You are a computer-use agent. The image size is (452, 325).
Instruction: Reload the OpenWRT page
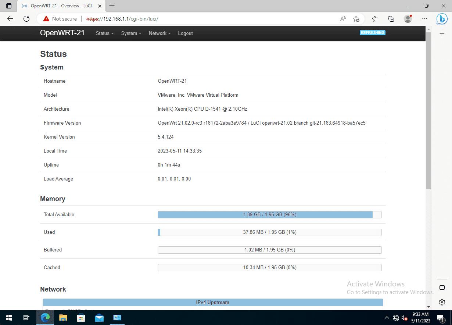pyautogui.click(x=26, y=19)
